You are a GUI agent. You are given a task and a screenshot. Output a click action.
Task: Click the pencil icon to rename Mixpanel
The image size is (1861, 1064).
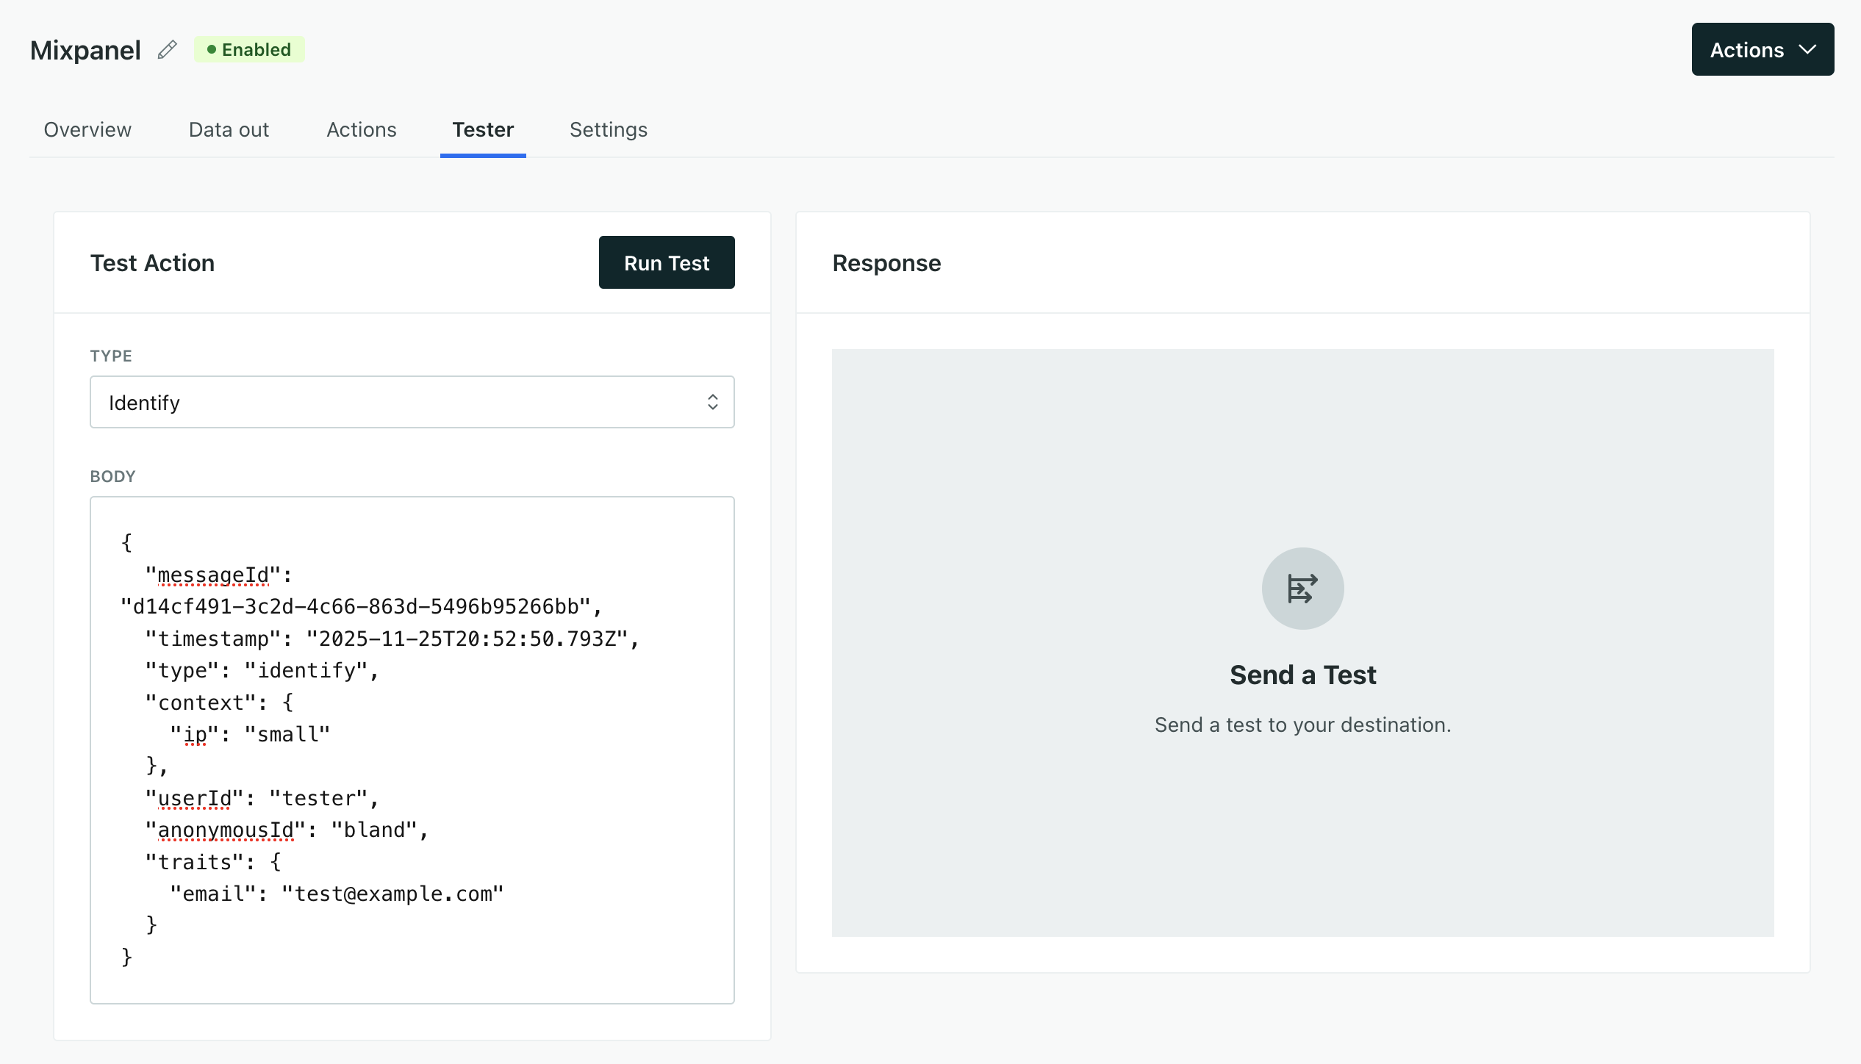167,49
